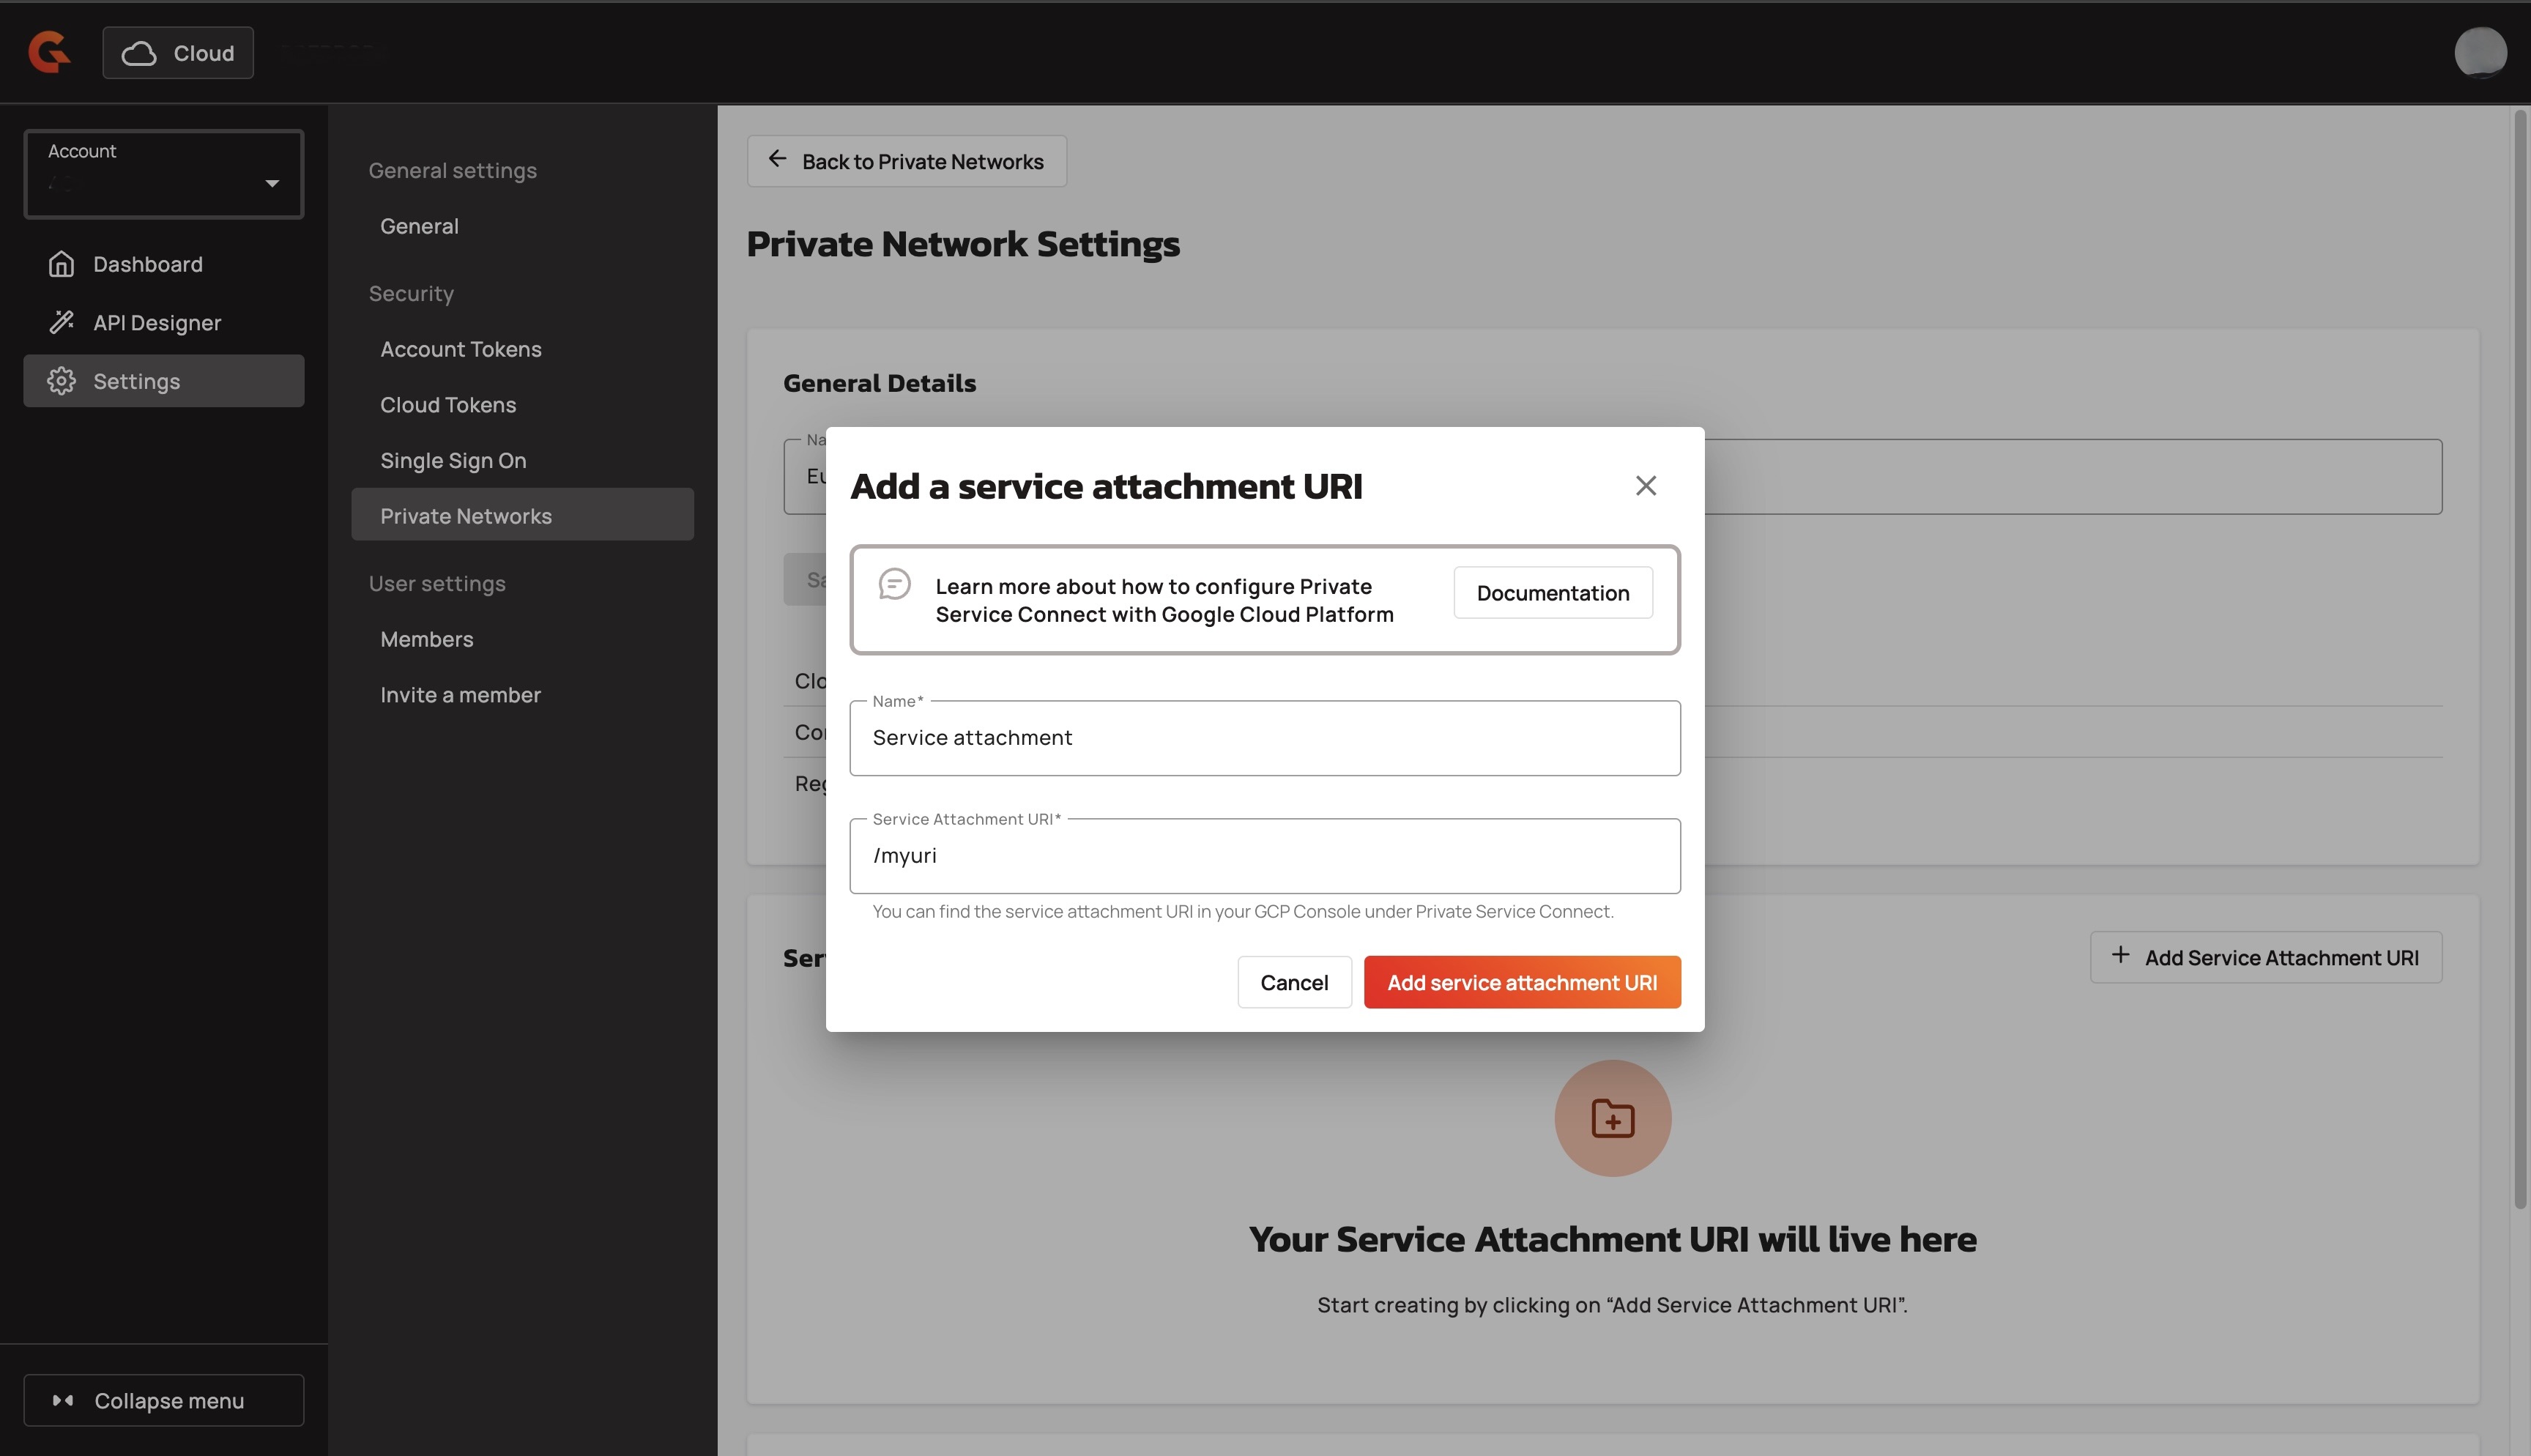Focus the Service Attachment URI field
2531x1456 pixels.
coord(1265,856)
